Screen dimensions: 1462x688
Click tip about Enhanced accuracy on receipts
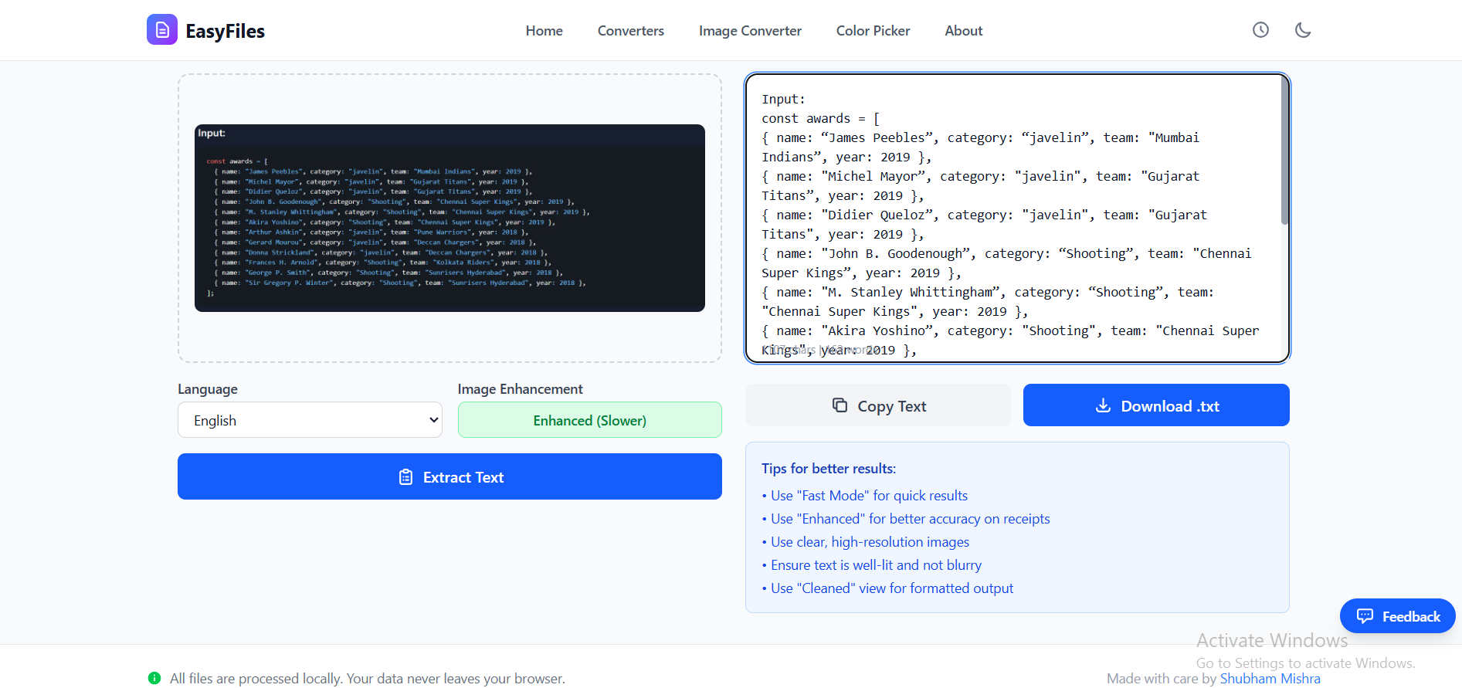(x=910, y=519)
